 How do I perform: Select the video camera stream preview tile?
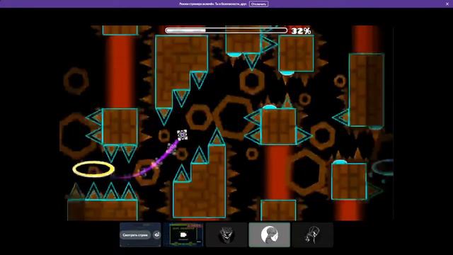point(183,234)
